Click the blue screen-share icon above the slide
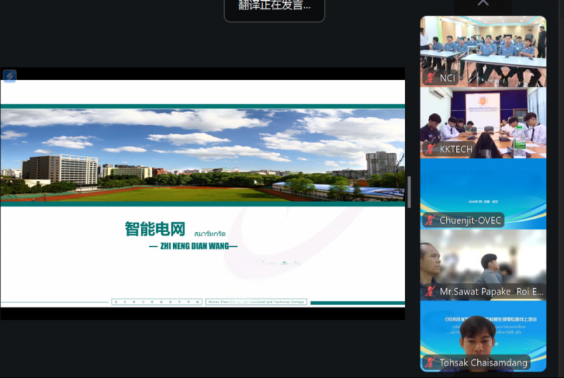Image resolution: width=564 pixels, height=378 pixels. click(x=10, y=76)
